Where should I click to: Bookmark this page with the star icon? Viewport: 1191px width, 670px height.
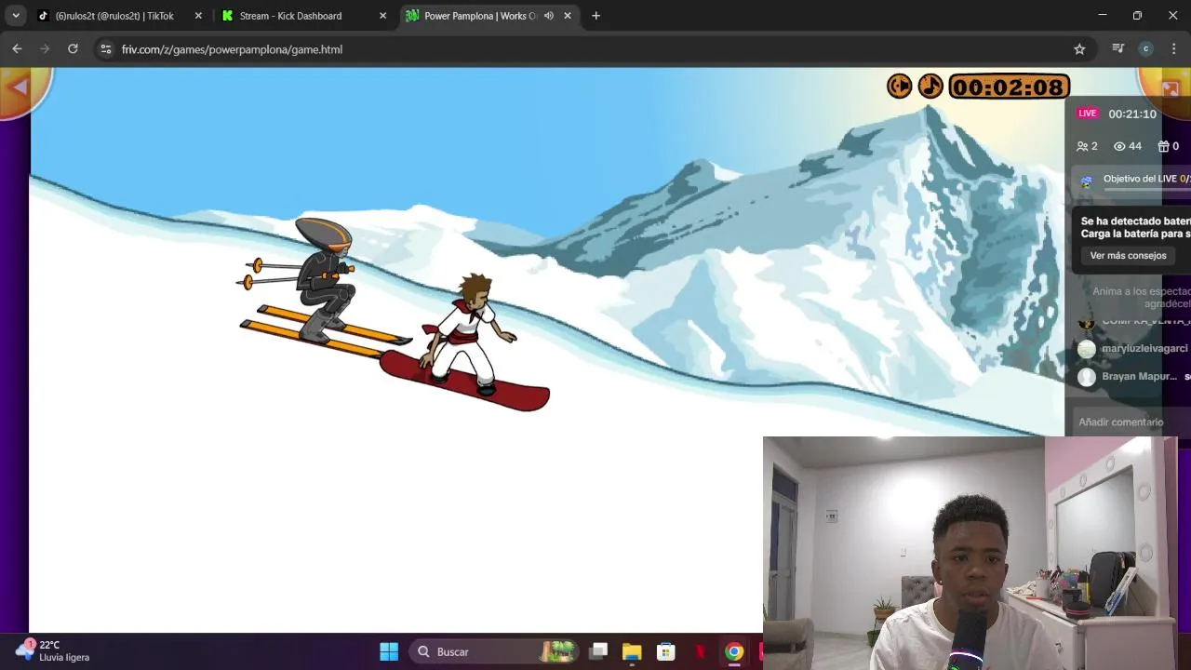coord(1079,49)
